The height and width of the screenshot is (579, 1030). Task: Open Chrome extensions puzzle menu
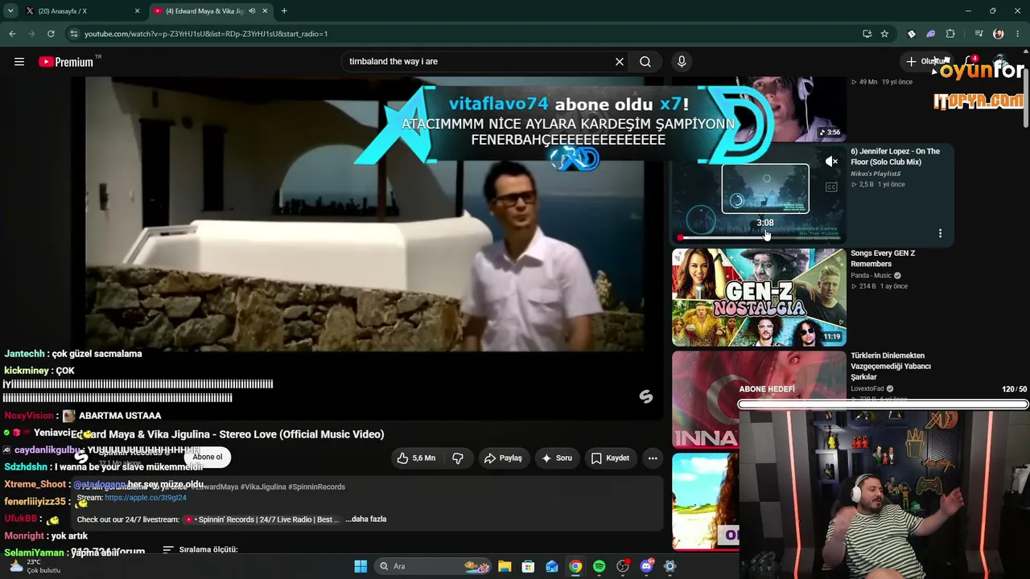tap(950, 34)
